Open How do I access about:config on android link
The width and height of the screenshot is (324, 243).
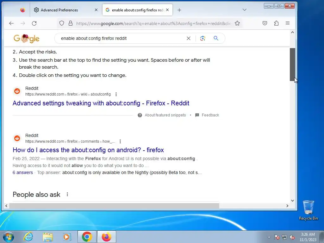coord(88,150)
